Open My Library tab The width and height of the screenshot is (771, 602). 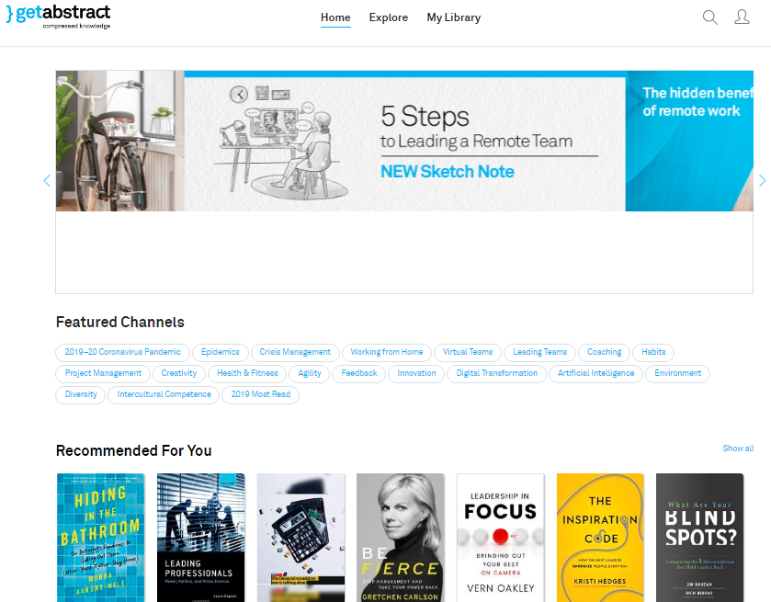point(453,17)
